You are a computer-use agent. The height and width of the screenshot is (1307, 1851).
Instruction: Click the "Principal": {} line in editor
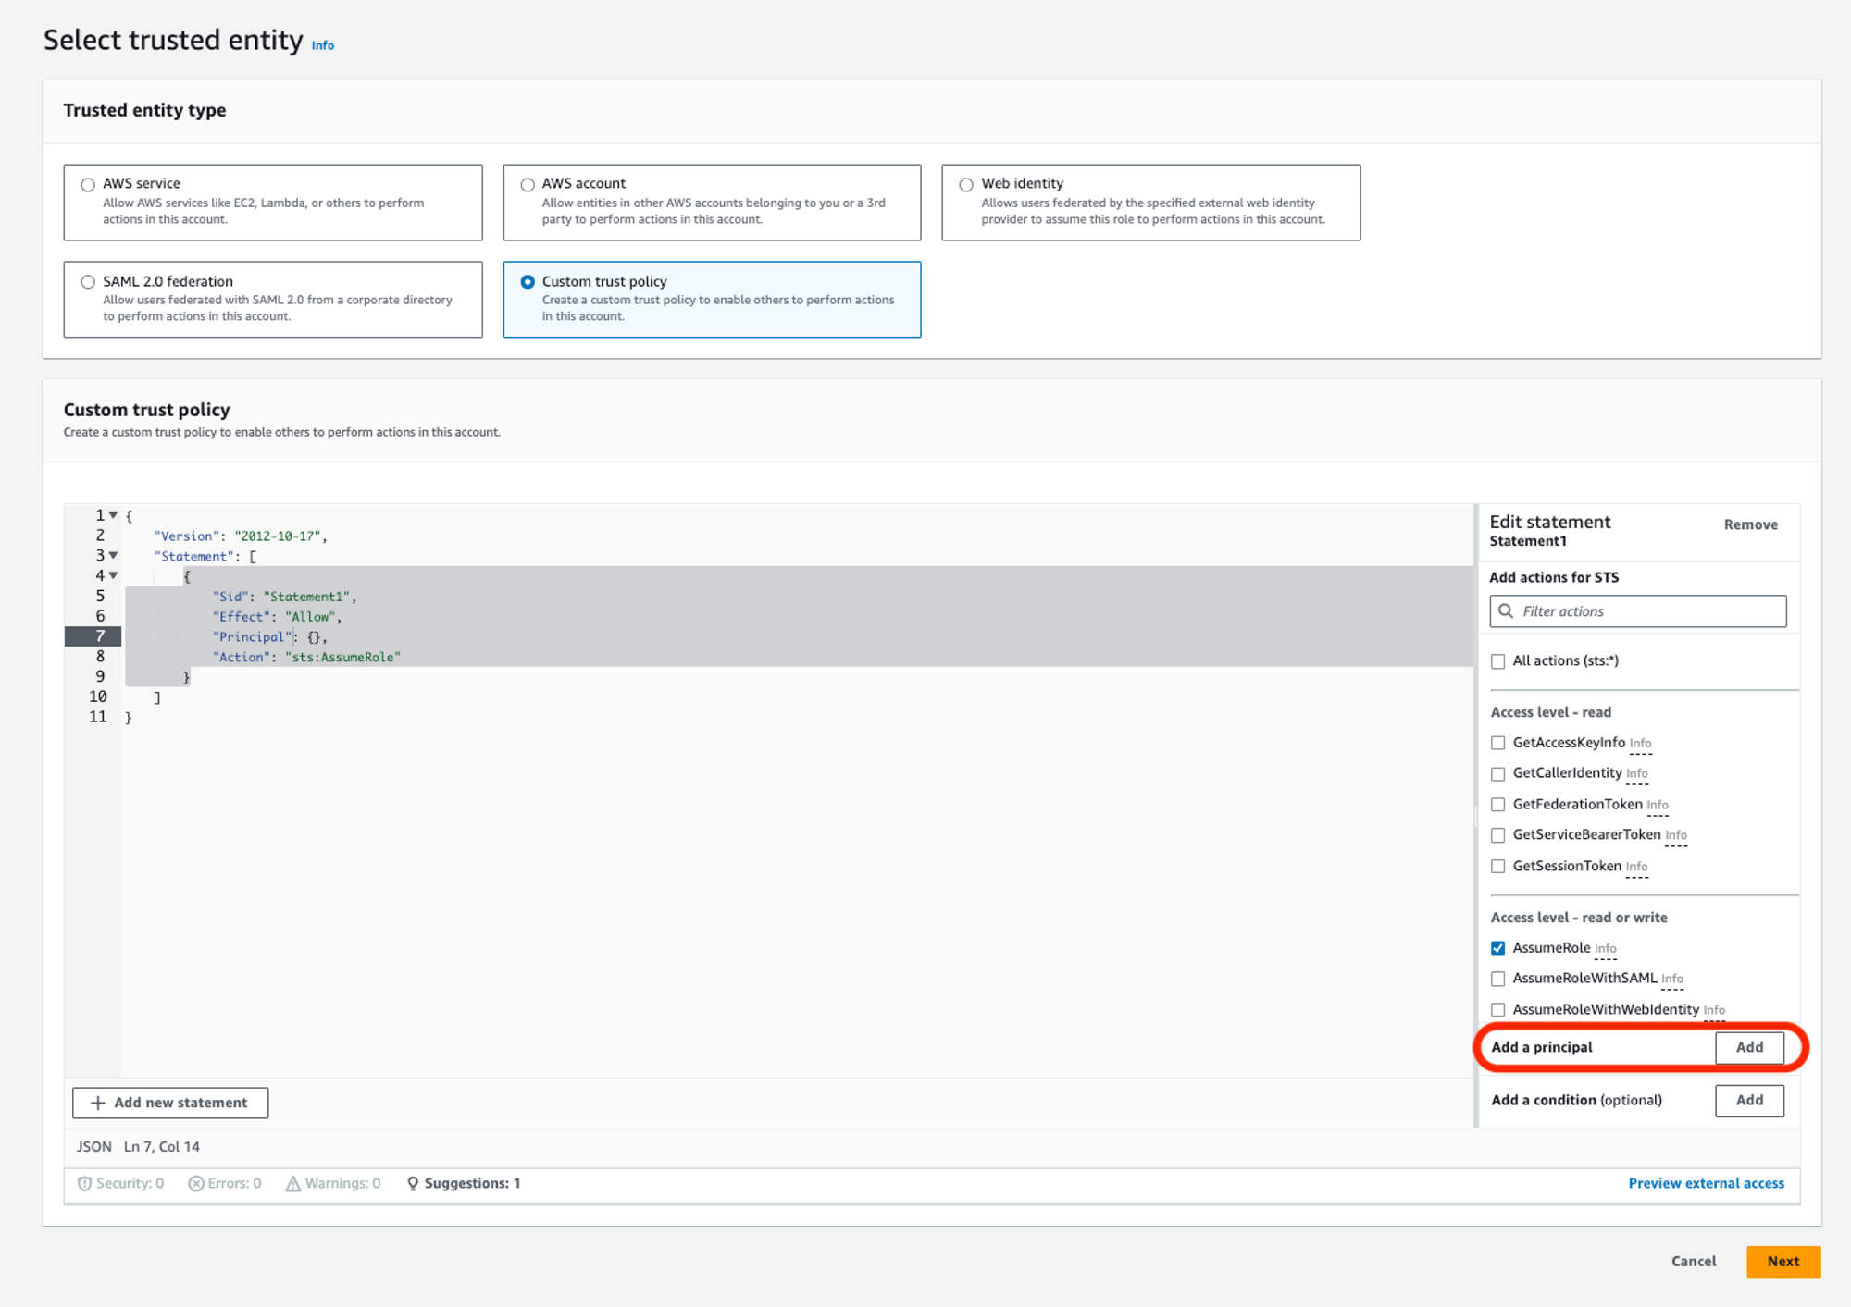(x=269, y=637)
